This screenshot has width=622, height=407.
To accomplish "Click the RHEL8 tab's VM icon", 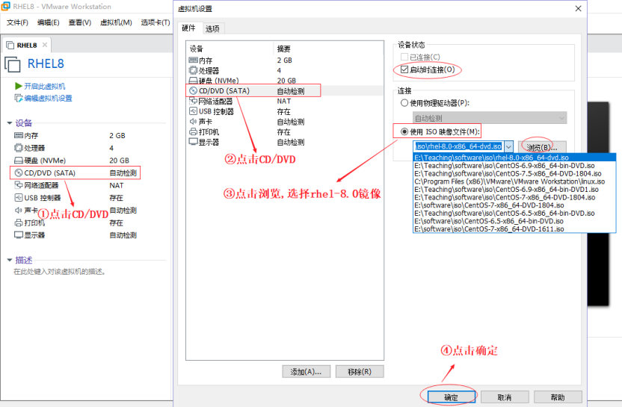I will [x=10, y=45].
